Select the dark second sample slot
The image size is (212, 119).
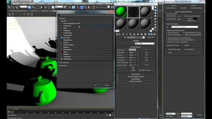click(133, 12)
